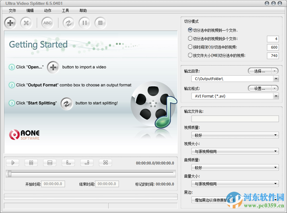Screen dimensions: 287x213
Task: Click the Start Splitting arrows icon
Action: coord(68,23)
